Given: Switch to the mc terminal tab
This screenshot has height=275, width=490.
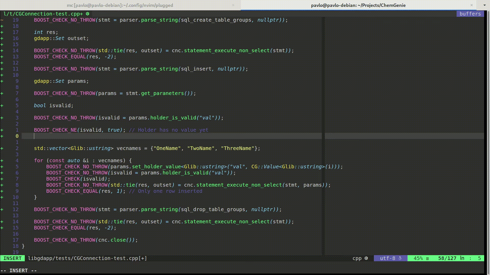Looking at the screenshot, I should 120,5.
